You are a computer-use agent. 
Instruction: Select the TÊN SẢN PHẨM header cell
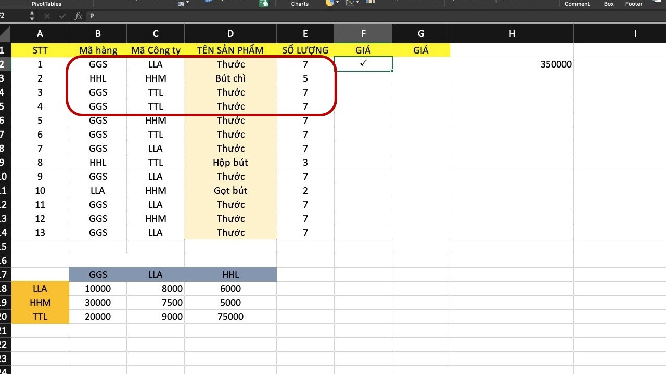tap(230, 50)
